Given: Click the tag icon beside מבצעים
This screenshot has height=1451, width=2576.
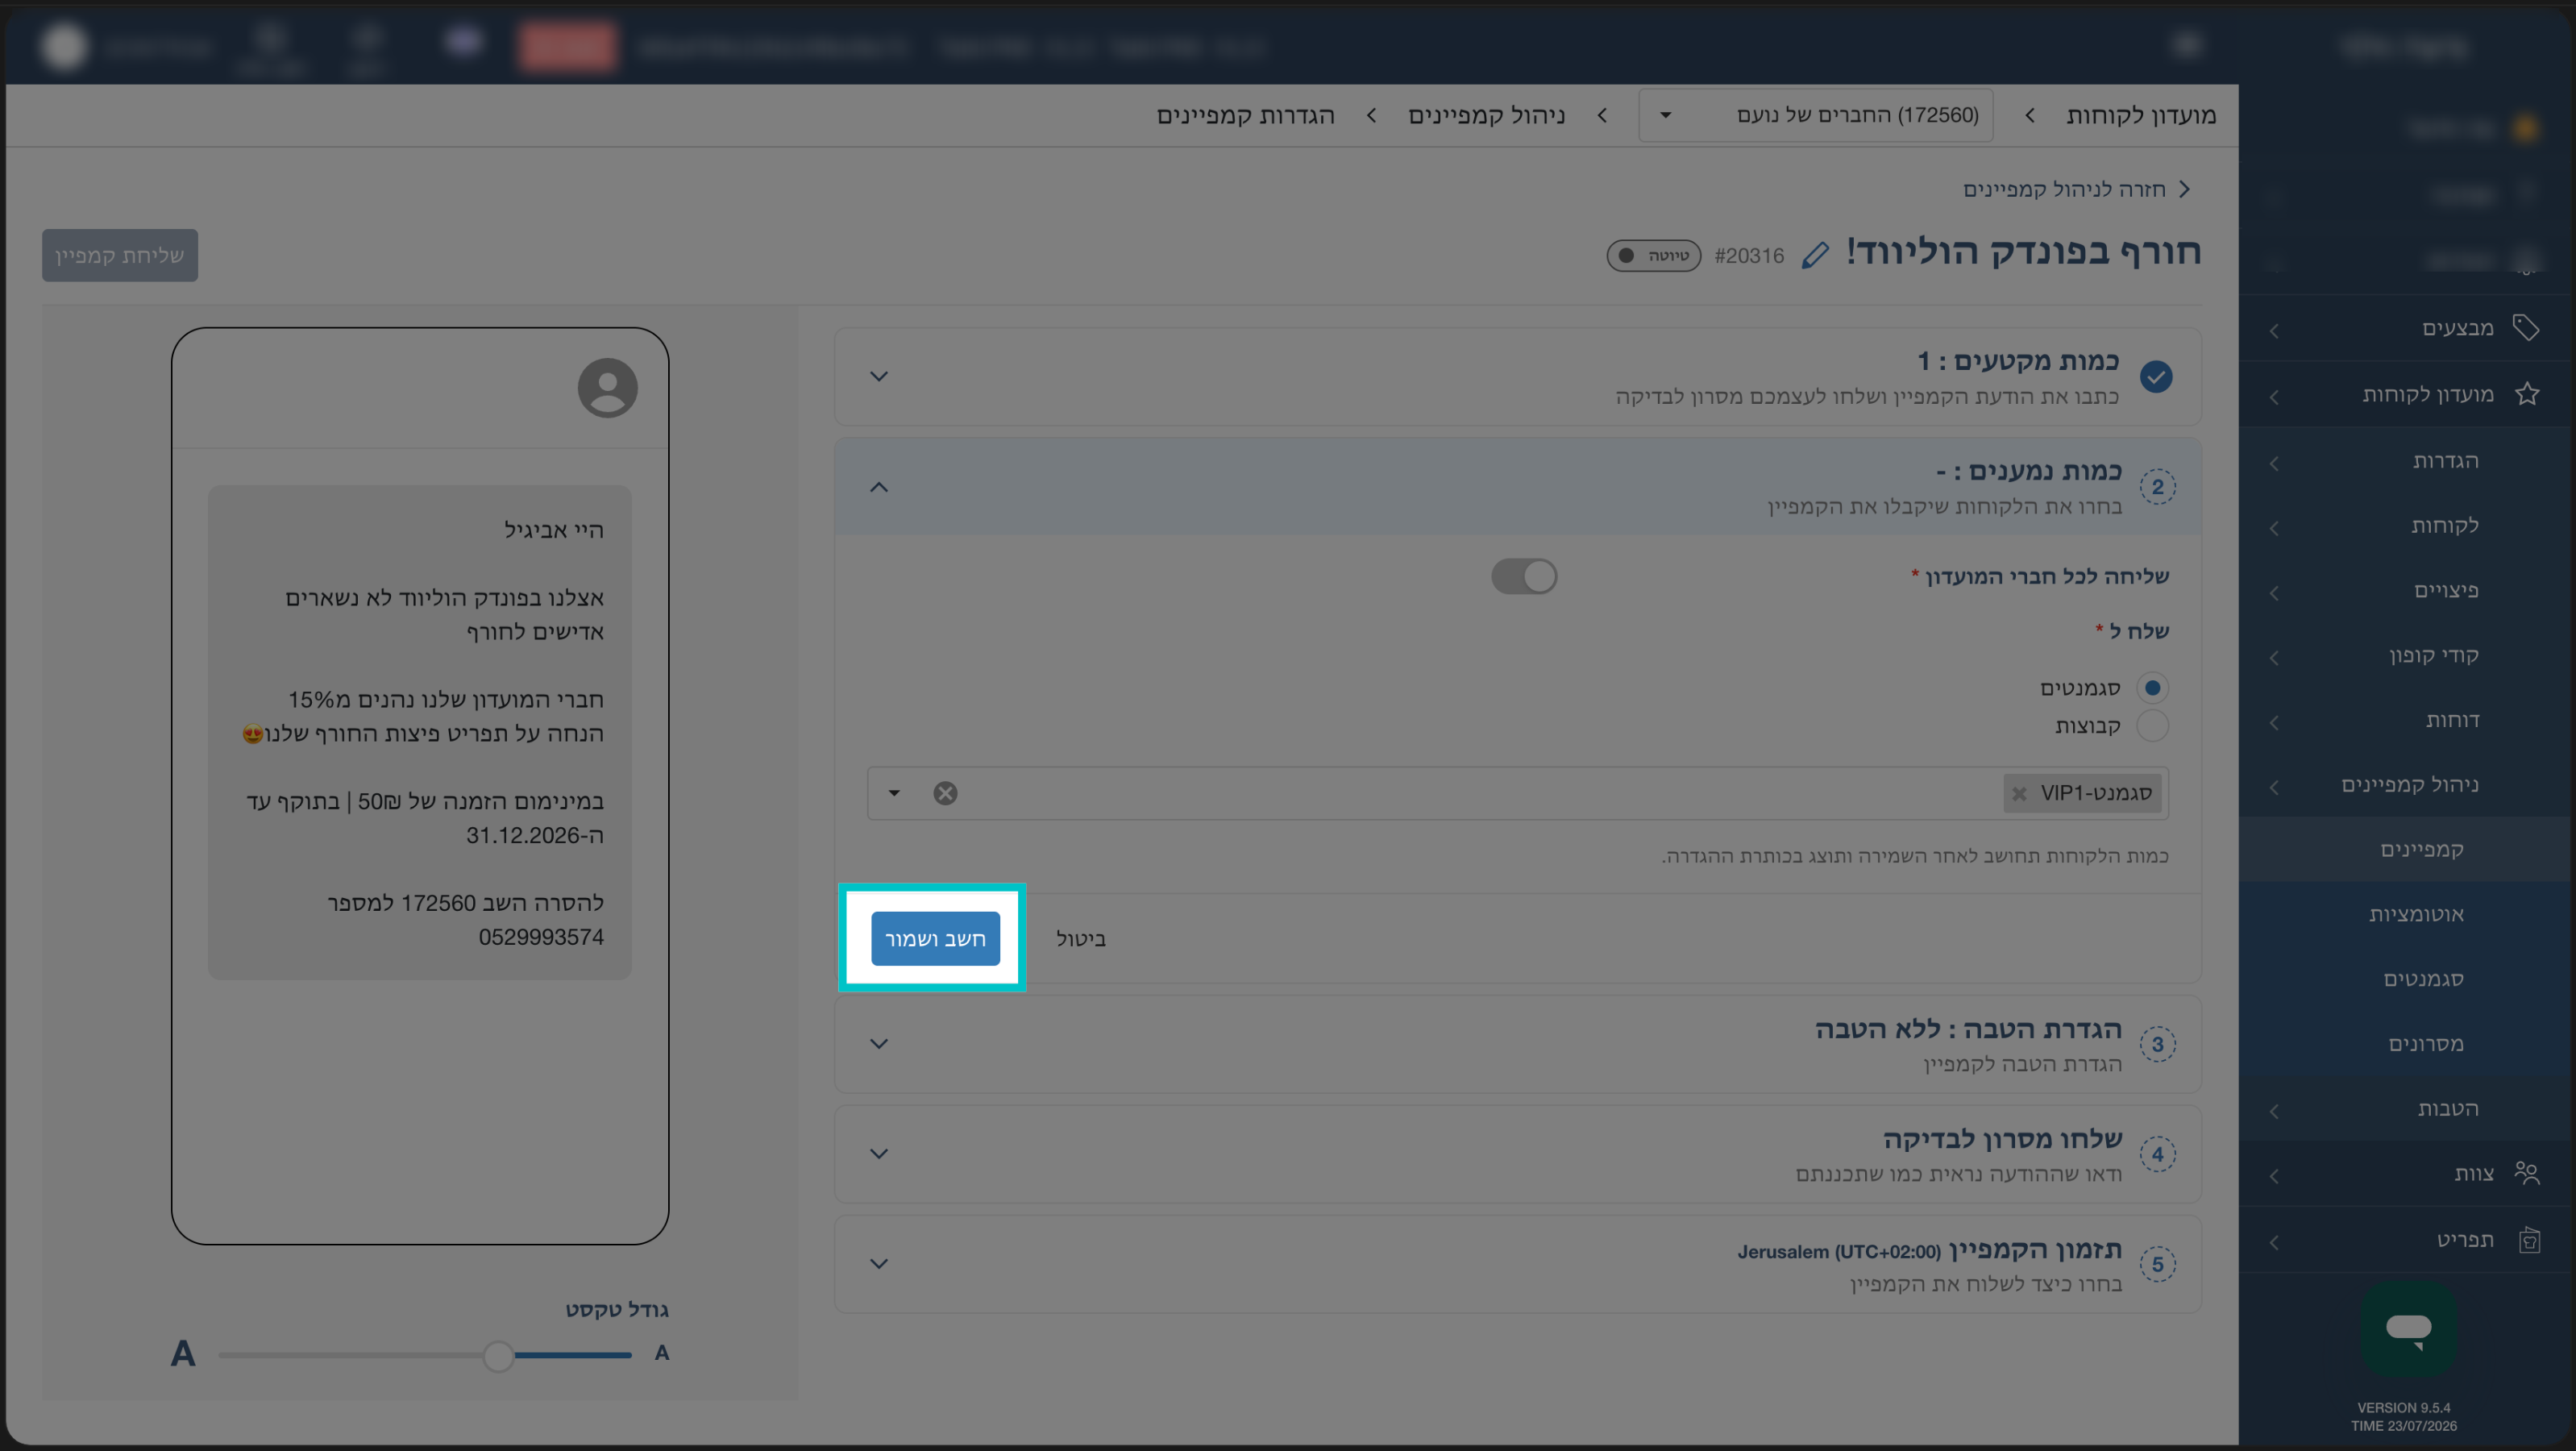Looking at the screenshot, I should pyautogui.click(x=2526, y=328).
